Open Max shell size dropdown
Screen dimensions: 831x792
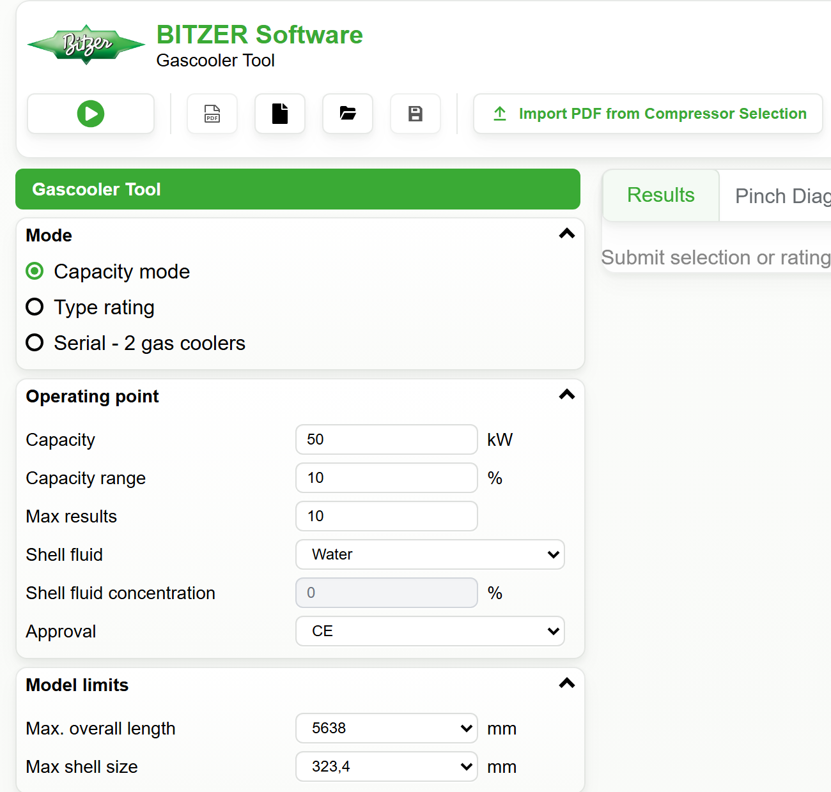point(387,766)
